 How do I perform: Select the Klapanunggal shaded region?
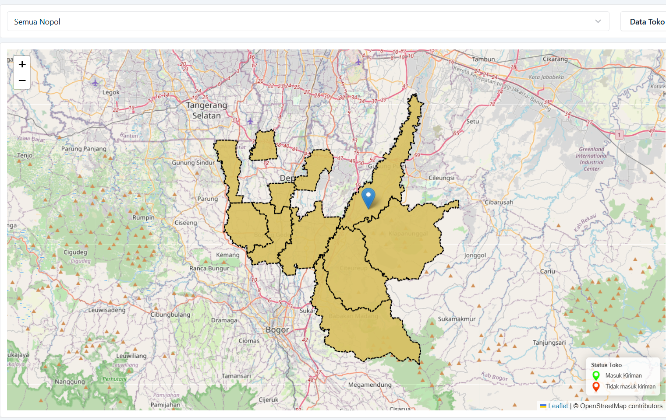pyautogui.click(x=407, y=245)
